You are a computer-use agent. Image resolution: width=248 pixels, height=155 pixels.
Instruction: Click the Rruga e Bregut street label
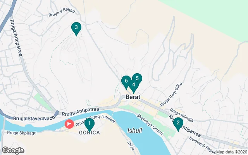click(62, 13)
